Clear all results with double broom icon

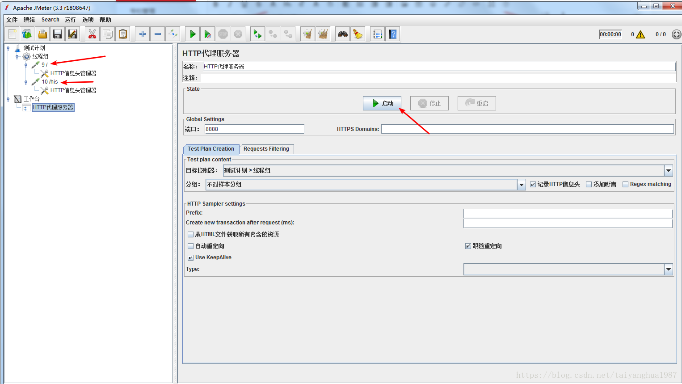323,34
